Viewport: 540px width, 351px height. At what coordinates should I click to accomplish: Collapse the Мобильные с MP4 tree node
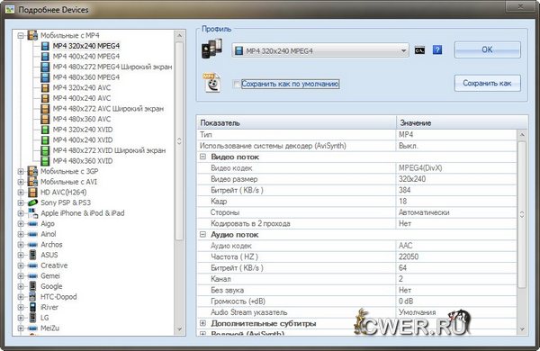21,35
